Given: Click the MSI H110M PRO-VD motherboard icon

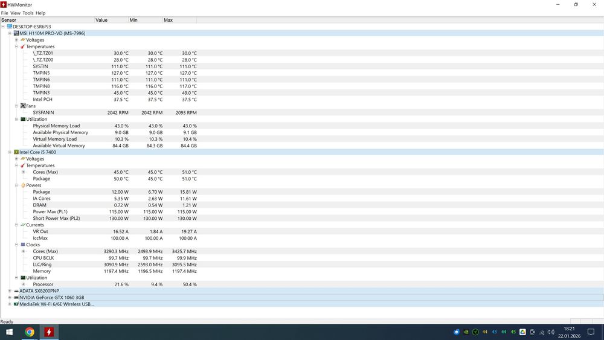Looking at the screenshot, I should pos(16,33).
